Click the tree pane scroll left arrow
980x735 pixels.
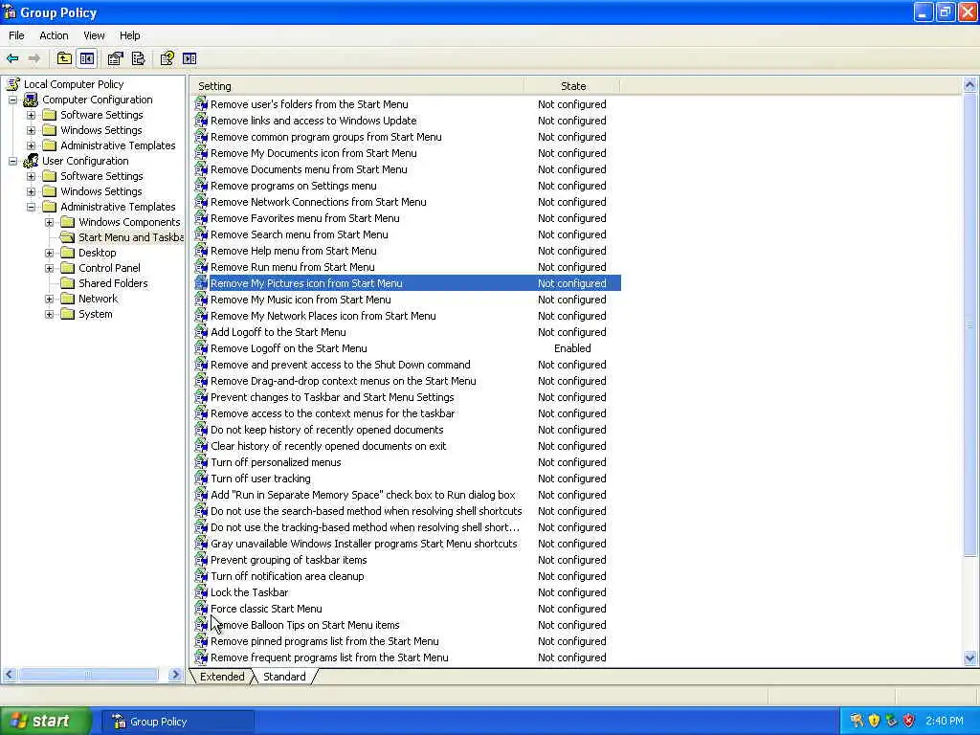click(x=9, y=675)
